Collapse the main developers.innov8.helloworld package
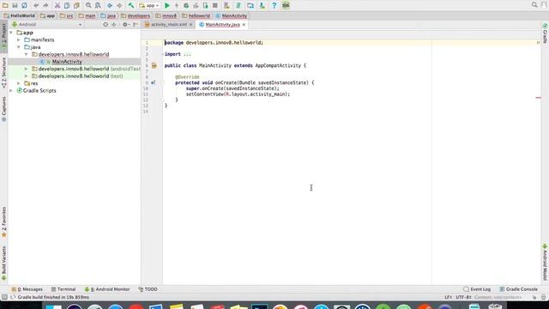Viewport: 549px width, 309px height. (x=26, y=54)
